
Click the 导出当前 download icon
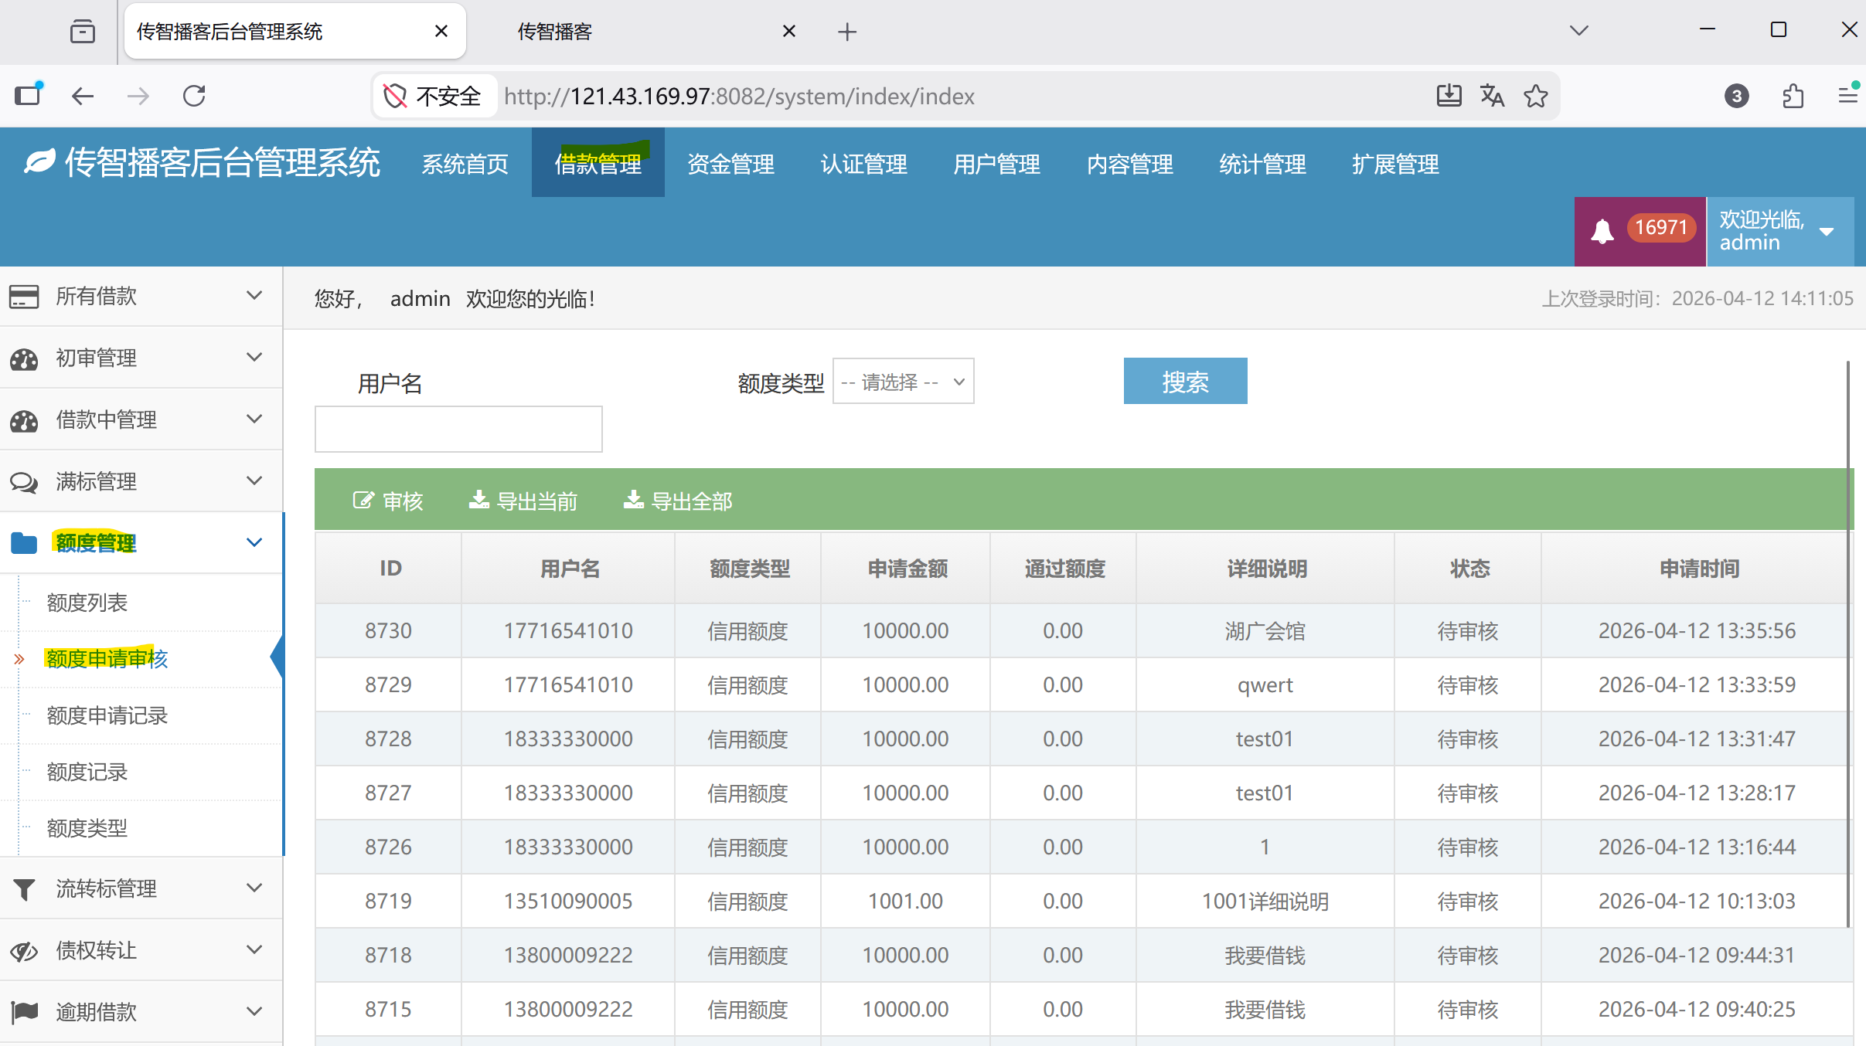click(x=479, y=500)
